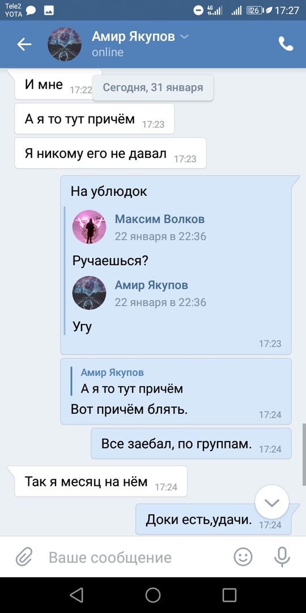Open Амир Якупов name in forwarded message
Screen dimensions: 306x613
click(151, 285)
